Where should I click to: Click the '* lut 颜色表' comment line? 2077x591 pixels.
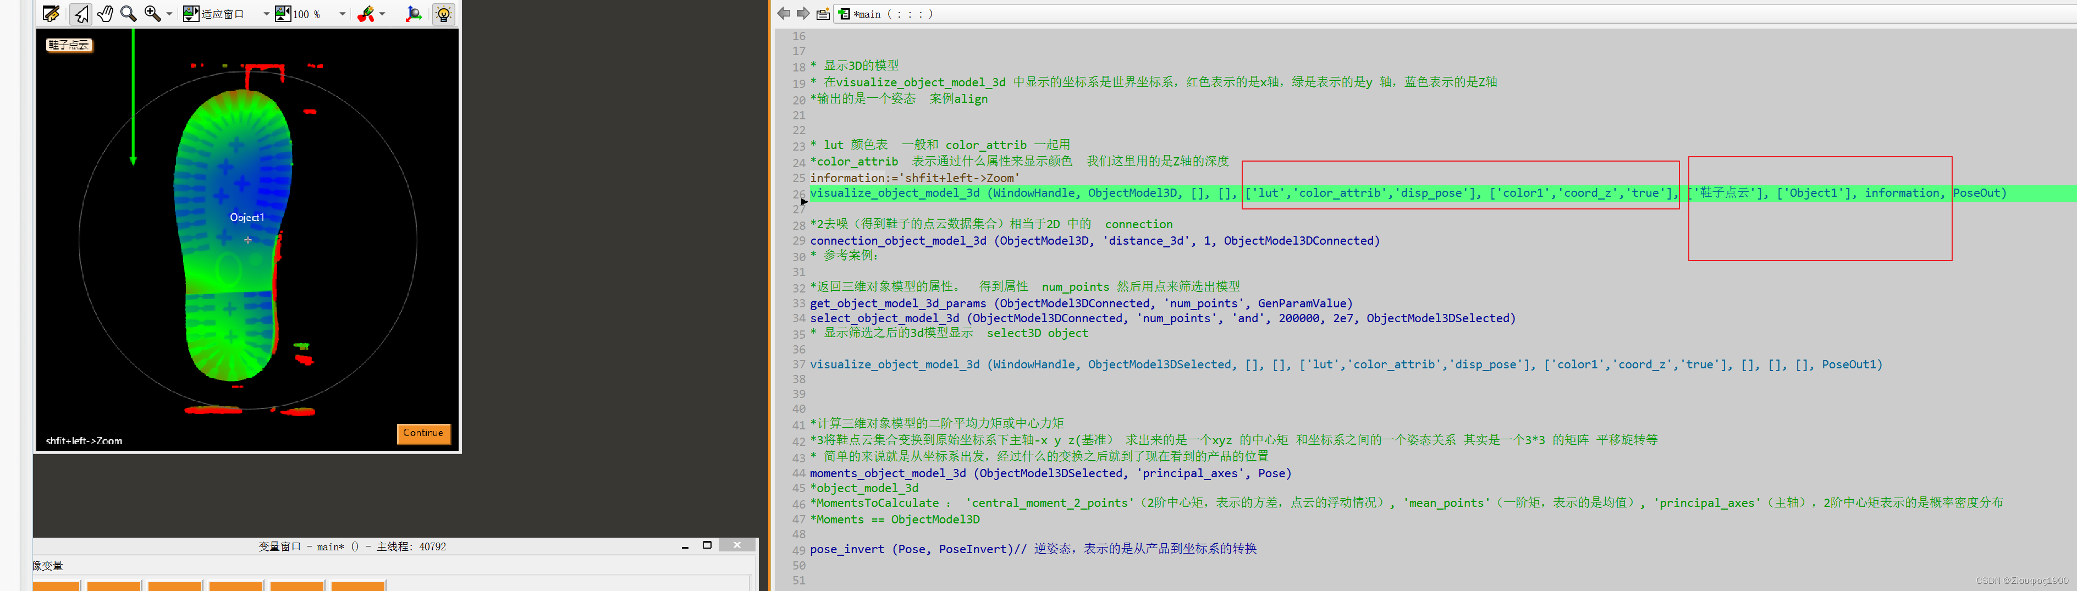940,145
